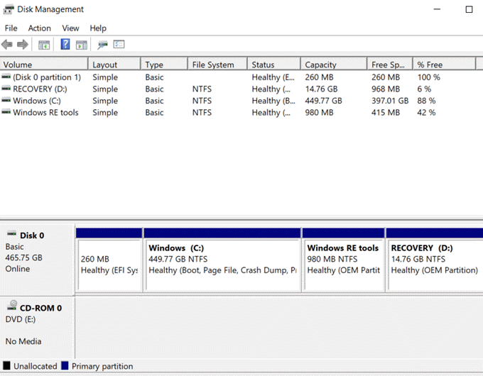Open the properties list toolbar icon
The image size is (483, 376).
pyautogui.click(x=119, y=44)
